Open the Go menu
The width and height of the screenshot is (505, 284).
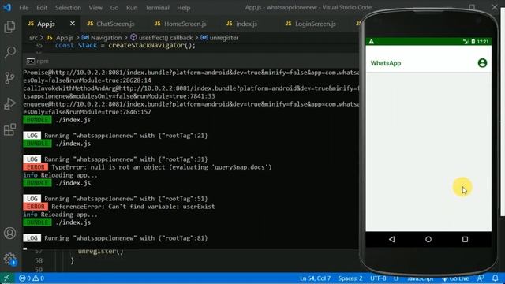(114, 7)
